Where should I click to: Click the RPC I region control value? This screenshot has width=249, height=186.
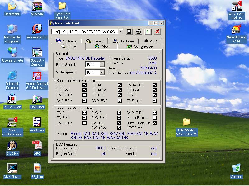click(101, 148)
